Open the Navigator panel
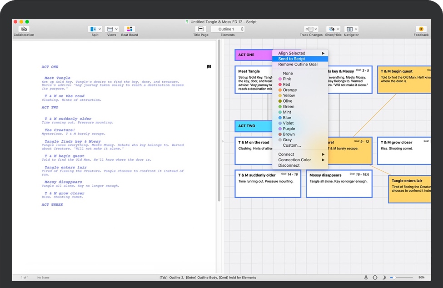This screenshot has height=288, width=443. pyautogui.click(x=350, y=28)
